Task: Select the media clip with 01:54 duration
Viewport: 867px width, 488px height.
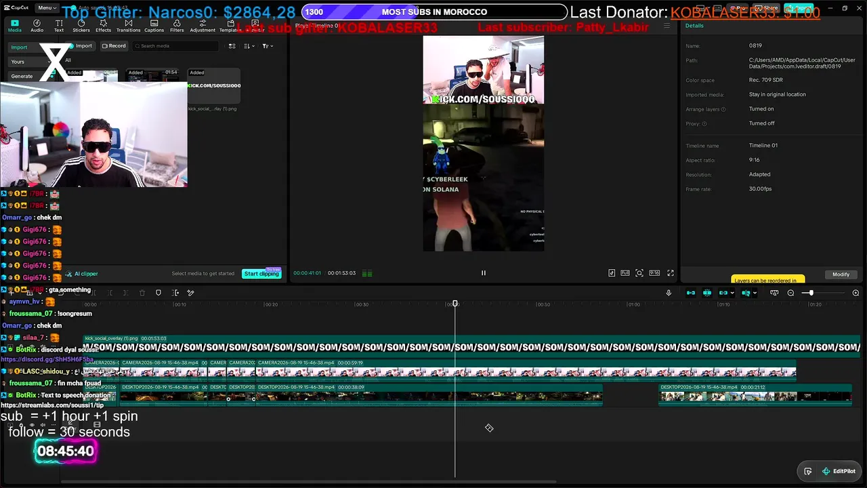Action: [x=152, y=76]
